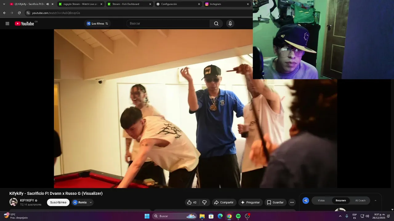
Task: Click the 72,1 K suscriptores text
Action: (x=31, y=204)
